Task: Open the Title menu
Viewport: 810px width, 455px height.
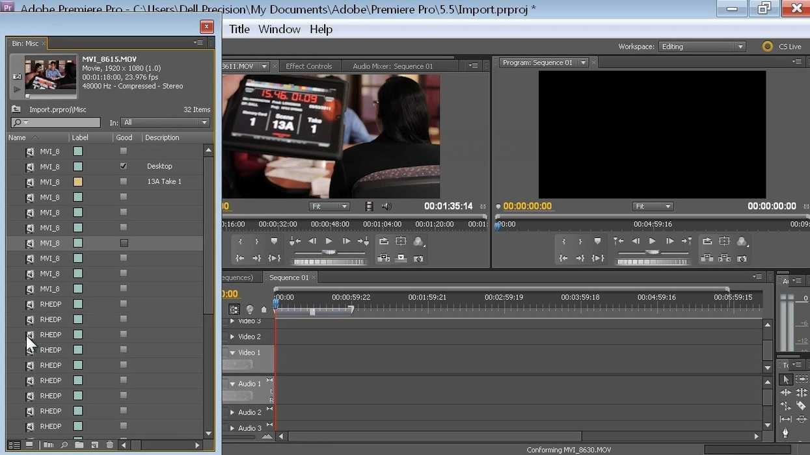Action: tap(239, 29)
